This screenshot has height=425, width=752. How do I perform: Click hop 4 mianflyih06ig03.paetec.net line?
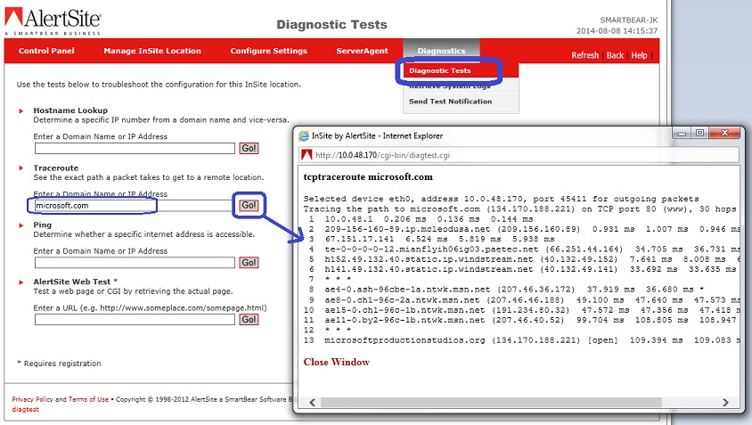pos(522,249)
